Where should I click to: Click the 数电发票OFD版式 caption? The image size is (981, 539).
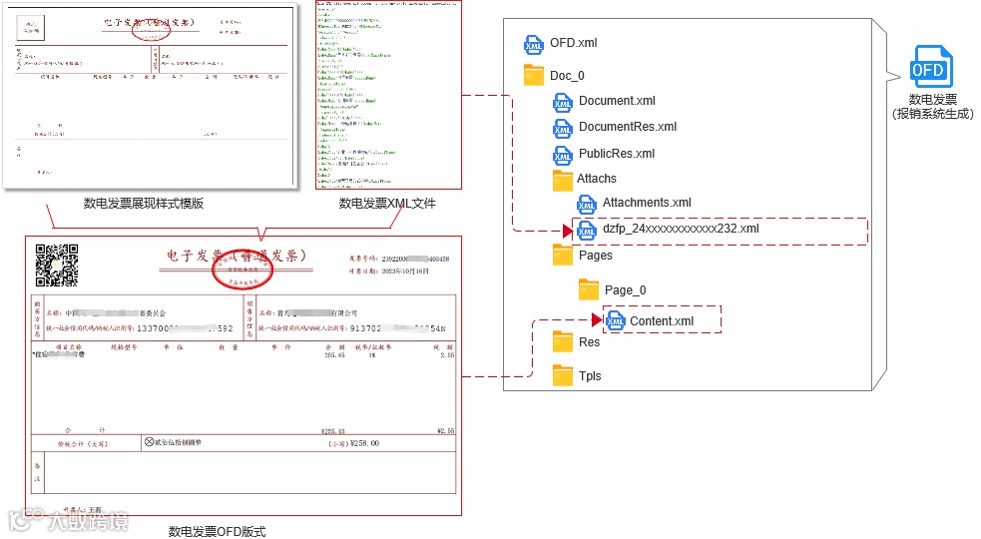217,531
